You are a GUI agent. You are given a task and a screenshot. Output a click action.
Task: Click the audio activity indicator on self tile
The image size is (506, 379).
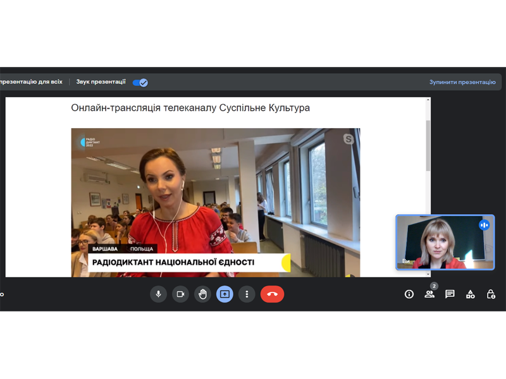coord(484,225)
